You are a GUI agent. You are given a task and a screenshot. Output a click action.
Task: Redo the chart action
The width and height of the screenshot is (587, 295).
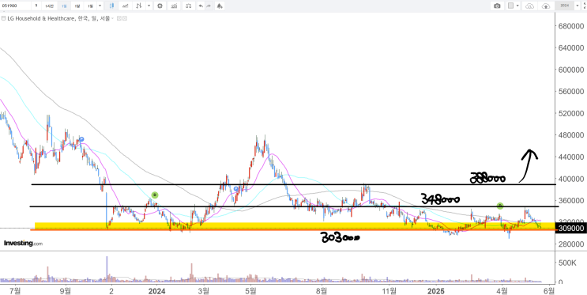pyautogui.click(x=209, y=6)
